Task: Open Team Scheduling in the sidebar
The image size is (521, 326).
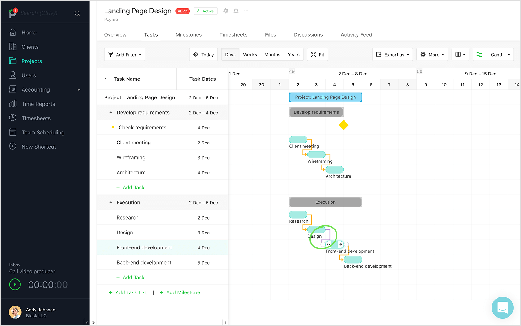Action: point(42,132)
